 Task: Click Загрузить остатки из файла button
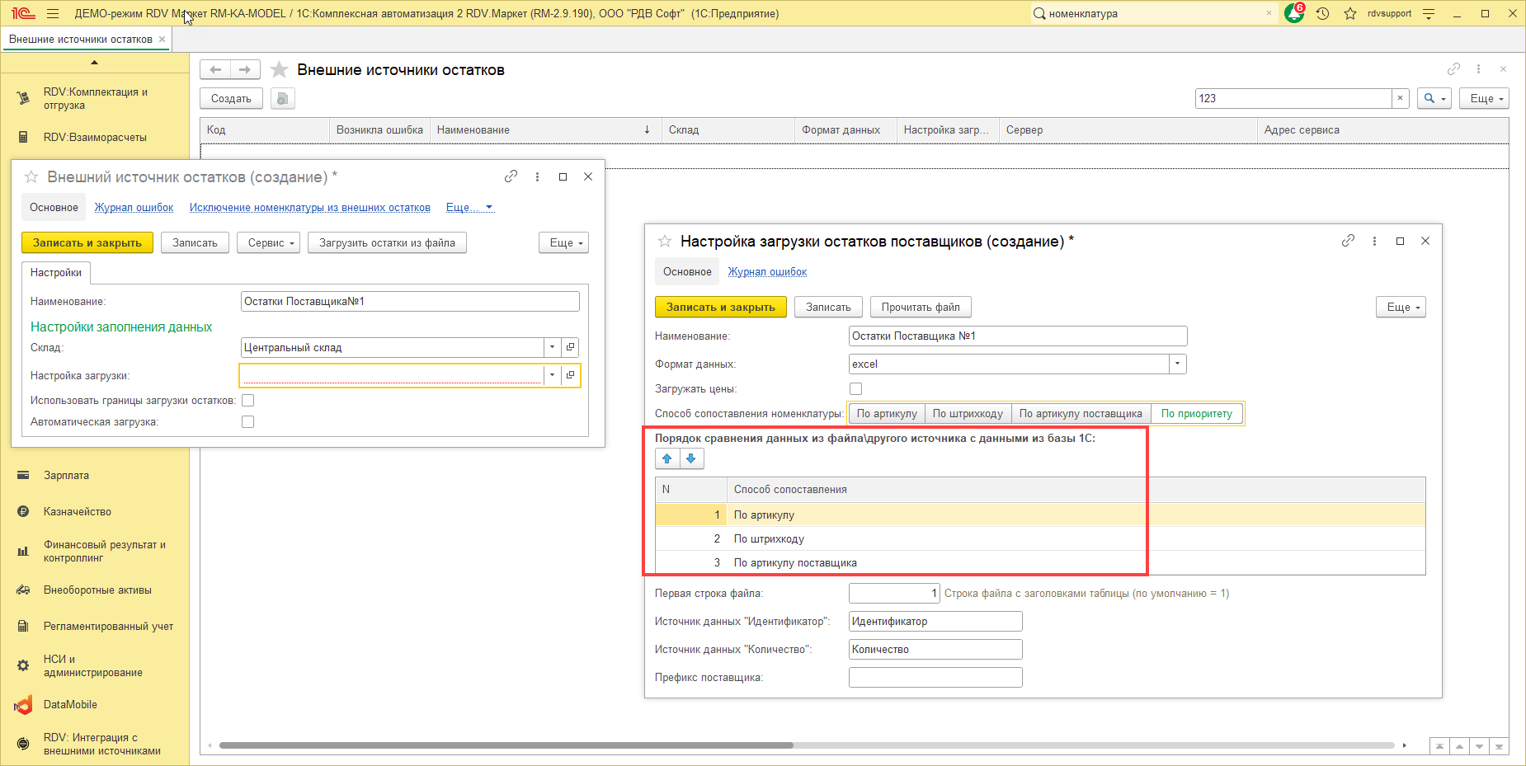click(x=387, y=243)
